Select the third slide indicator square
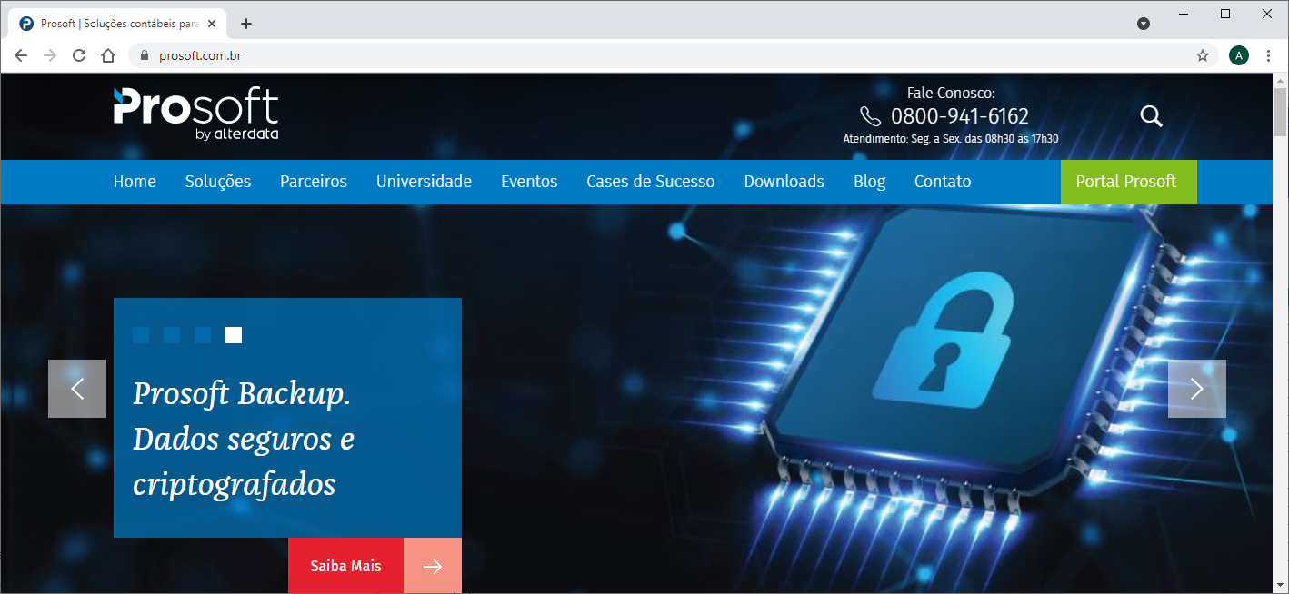 coord(203,335)
